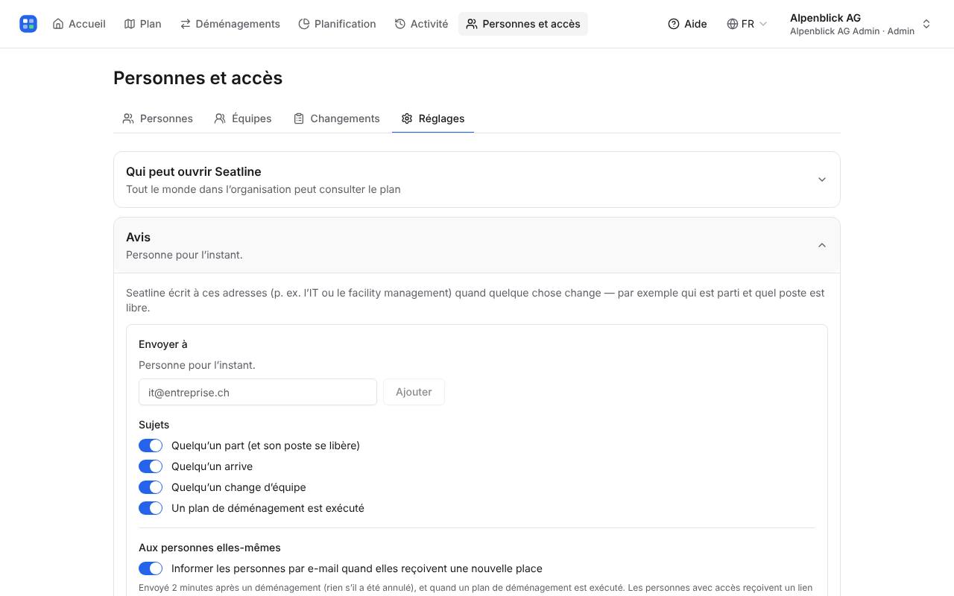
Task: Click the Seatline app logo
Action: (x=28, y=24)
